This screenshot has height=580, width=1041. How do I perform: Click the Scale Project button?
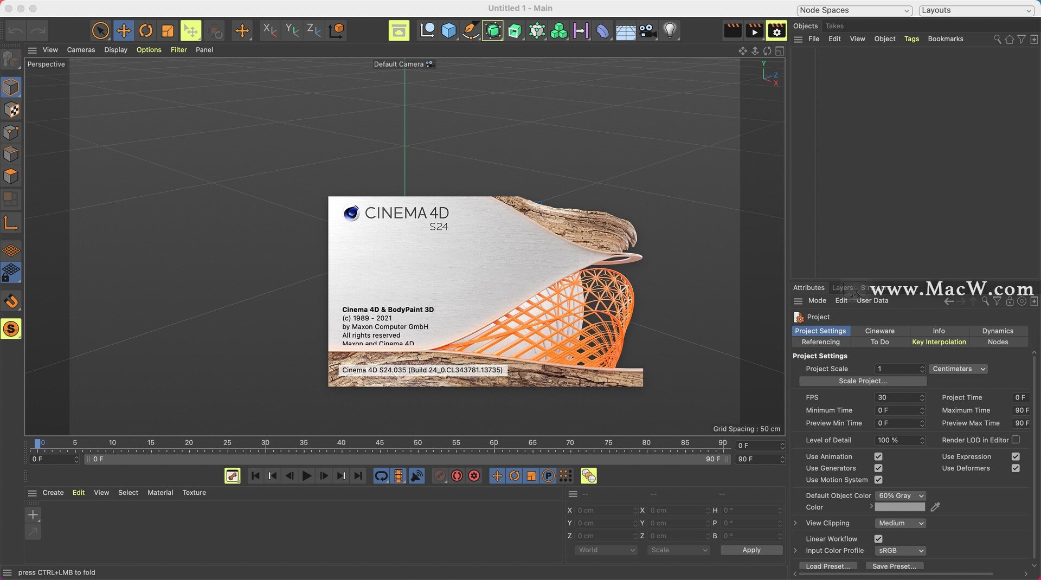coord(862,381)
